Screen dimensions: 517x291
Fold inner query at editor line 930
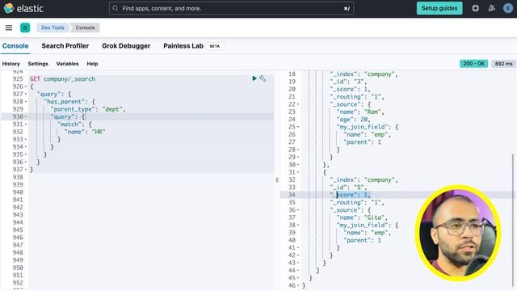pyautogui.click(x=26, y=116)
